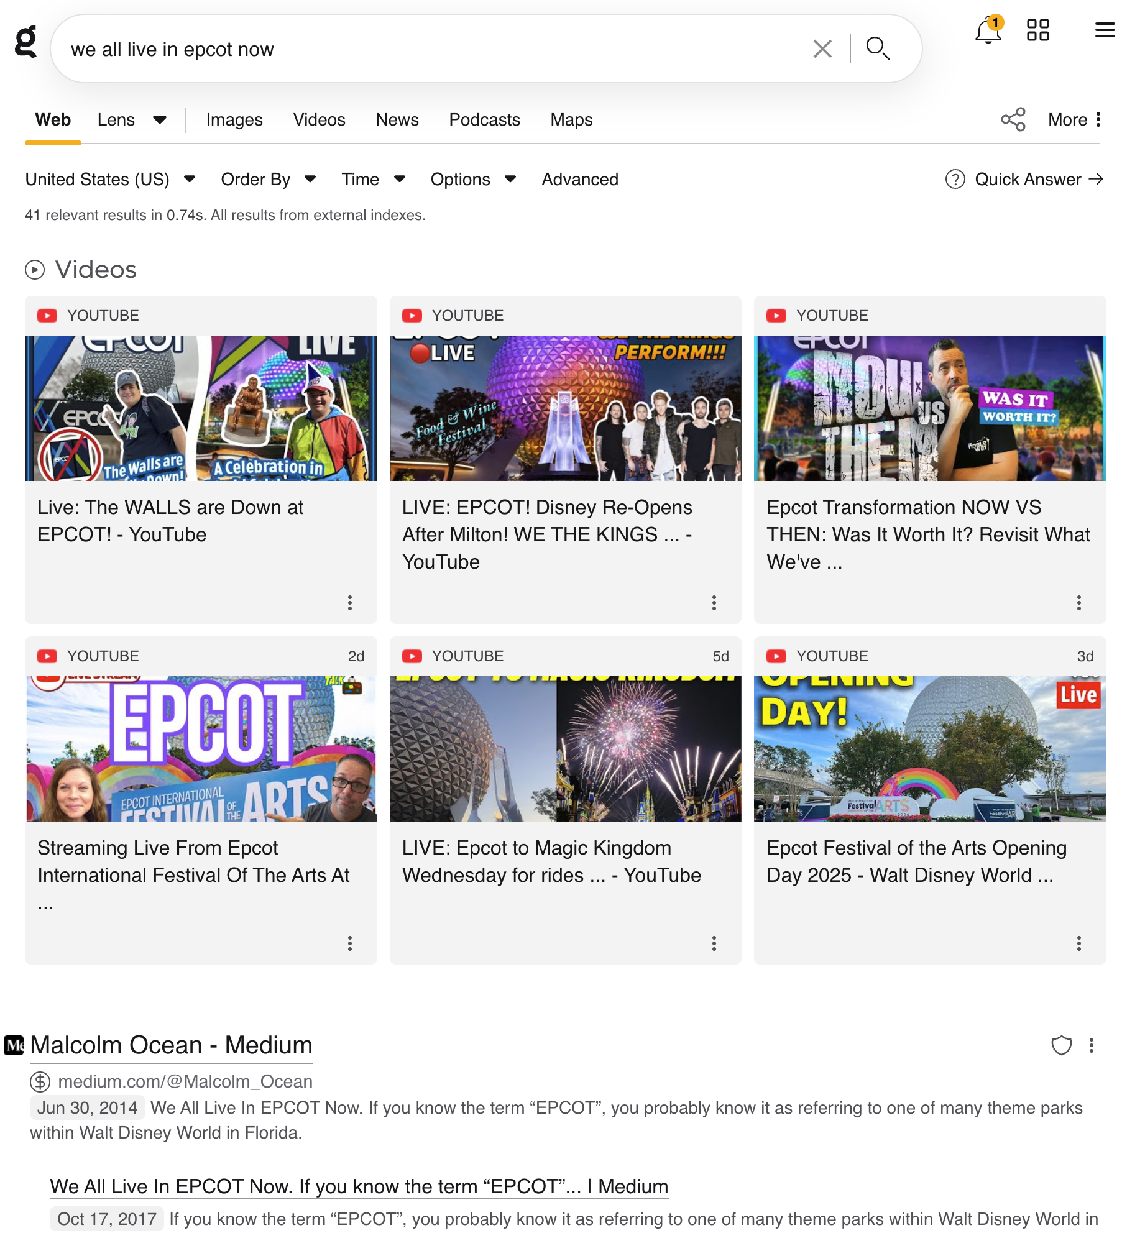This screenshot has height=1233, width=1145.
Task: Clear the search query with X
Action: pyautogui.click(x=822, y=48)
